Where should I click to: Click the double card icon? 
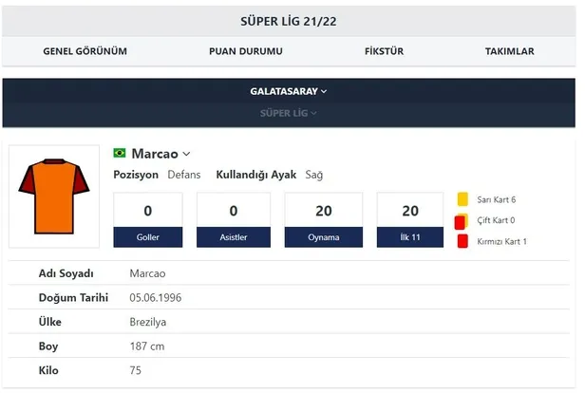pyautogui.click(x=461, y=221)
